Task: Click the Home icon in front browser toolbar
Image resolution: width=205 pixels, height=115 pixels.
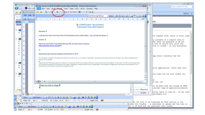Action: pos(46,12)
